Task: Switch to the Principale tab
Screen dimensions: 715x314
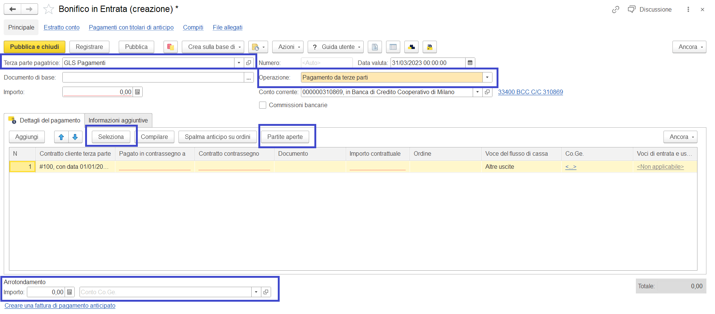Action: tap(21, 28)
